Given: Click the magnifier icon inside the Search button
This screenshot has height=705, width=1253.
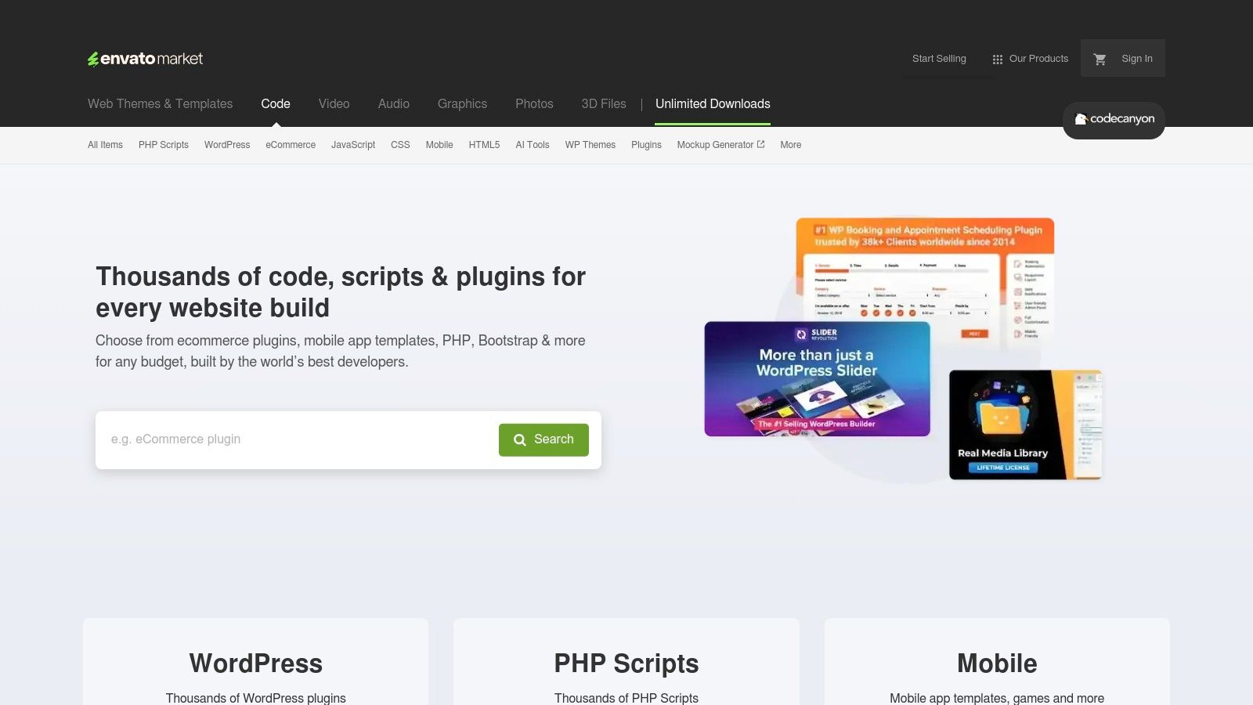Looking at the screenshot, I should (519, 439).
